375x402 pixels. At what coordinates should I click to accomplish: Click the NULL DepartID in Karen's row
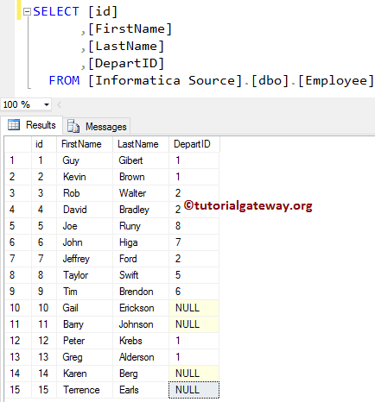pos(194,374)
